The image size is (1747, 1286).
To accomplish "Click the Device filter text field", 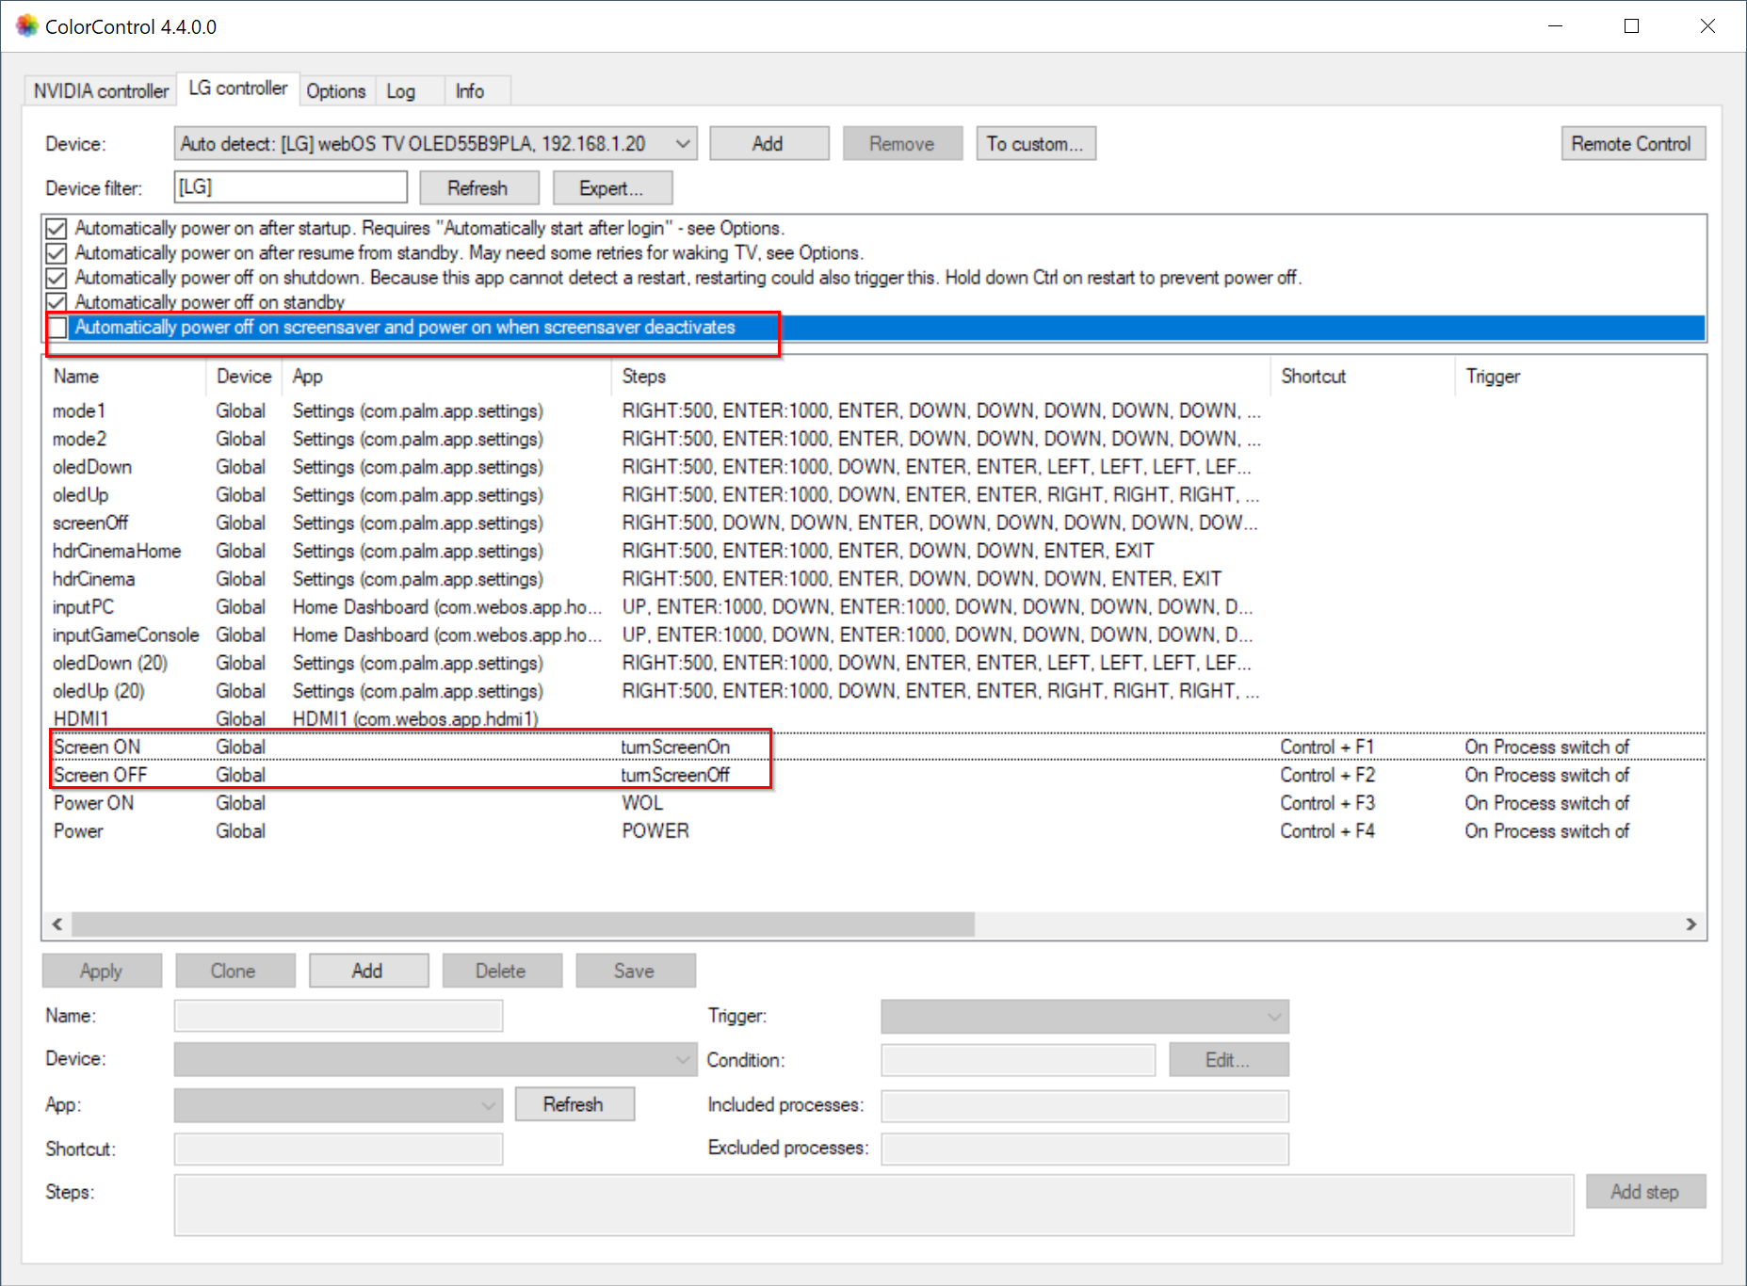I will click(x=290, y=186).
